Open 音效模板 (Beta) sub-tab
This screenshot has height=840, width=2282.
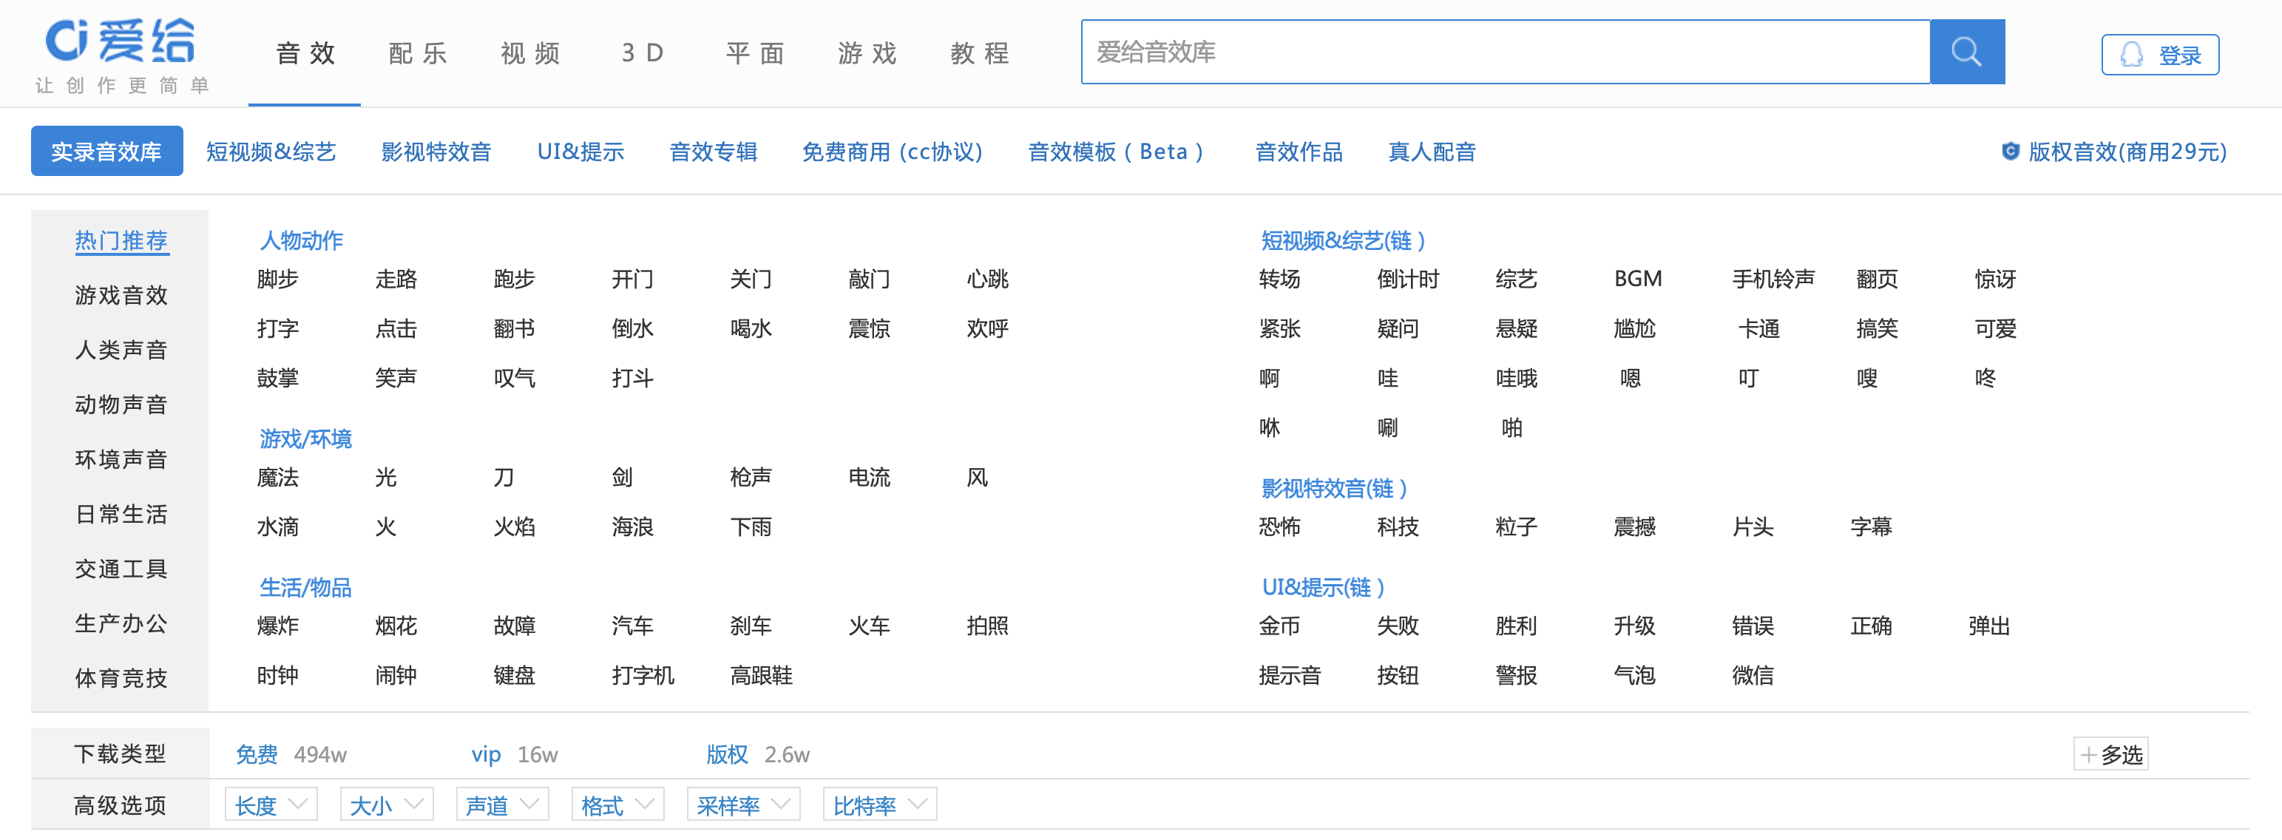pyautogui.click(x=1115, y=152)
